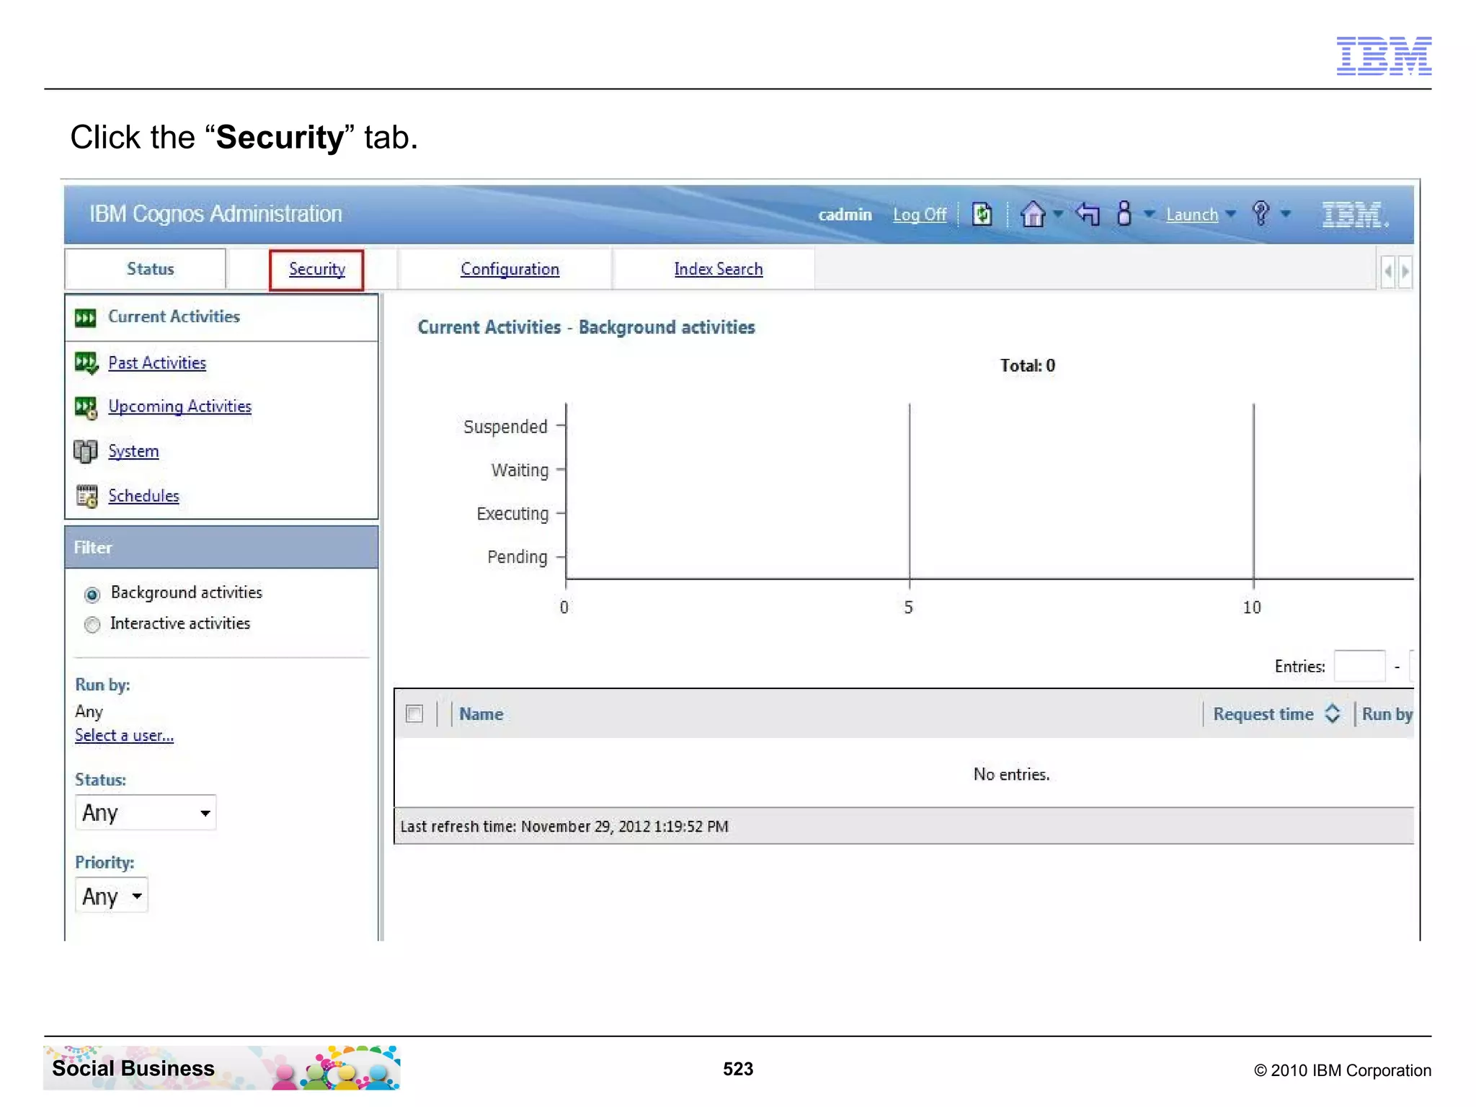1476x1107 pixels.
Task: Open the Index Search tab
Action: [718, 270]
